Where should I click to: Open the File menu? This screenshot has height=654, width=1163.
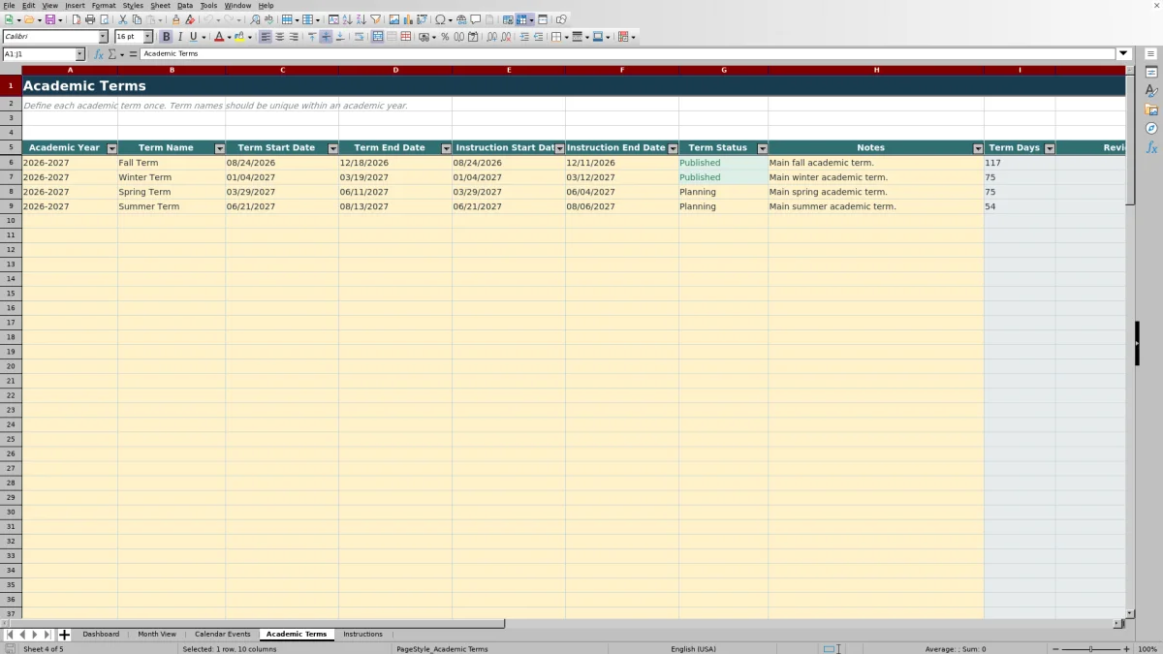[x=9, y=5]
